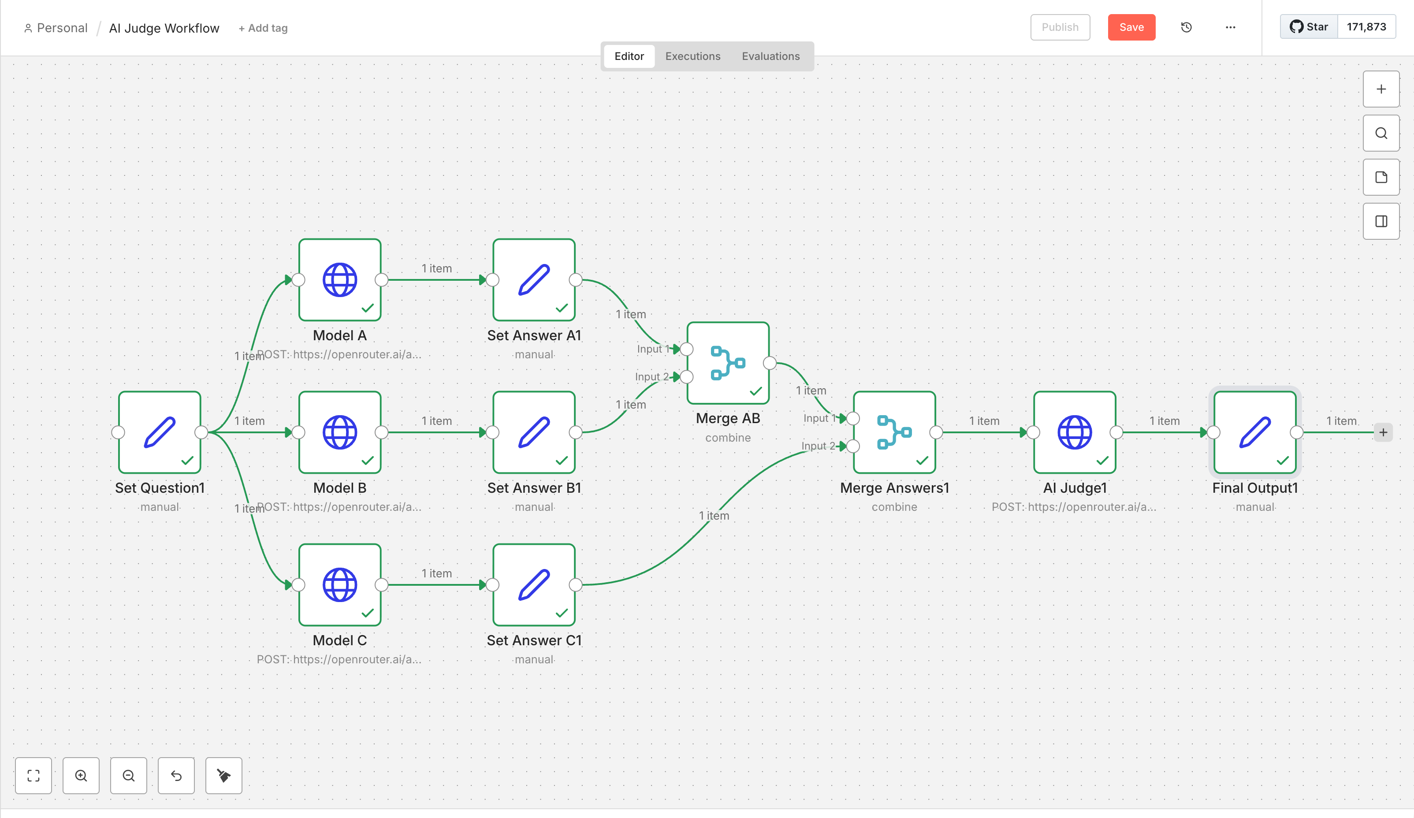Image resolution: width=1414 pixels, height=818 pixels.
Task: Switch to the Evaluations tab
Action: point(770,56)
